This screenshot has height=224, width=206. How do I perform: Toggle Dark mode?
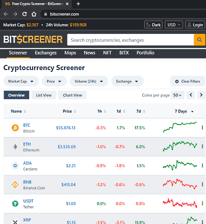[153, 25]
